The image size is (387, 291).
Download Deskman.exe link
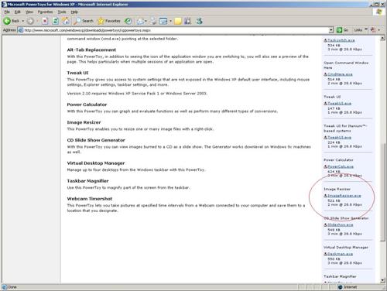(340, 254)
